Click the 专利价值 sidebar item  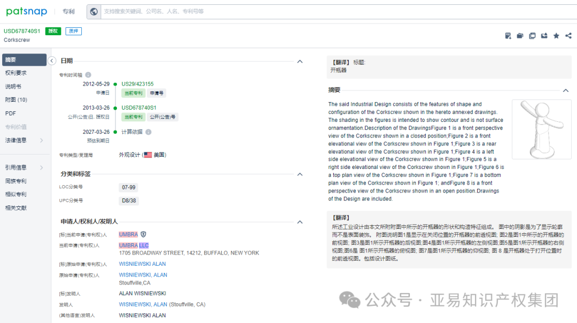[x=16, y=127]
